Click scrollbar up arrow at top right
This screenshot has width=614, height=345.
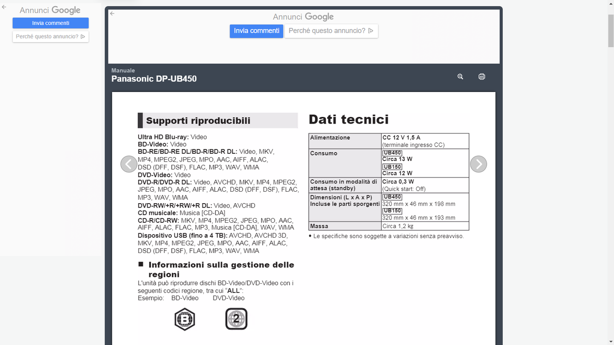click(x=611, y=4)
